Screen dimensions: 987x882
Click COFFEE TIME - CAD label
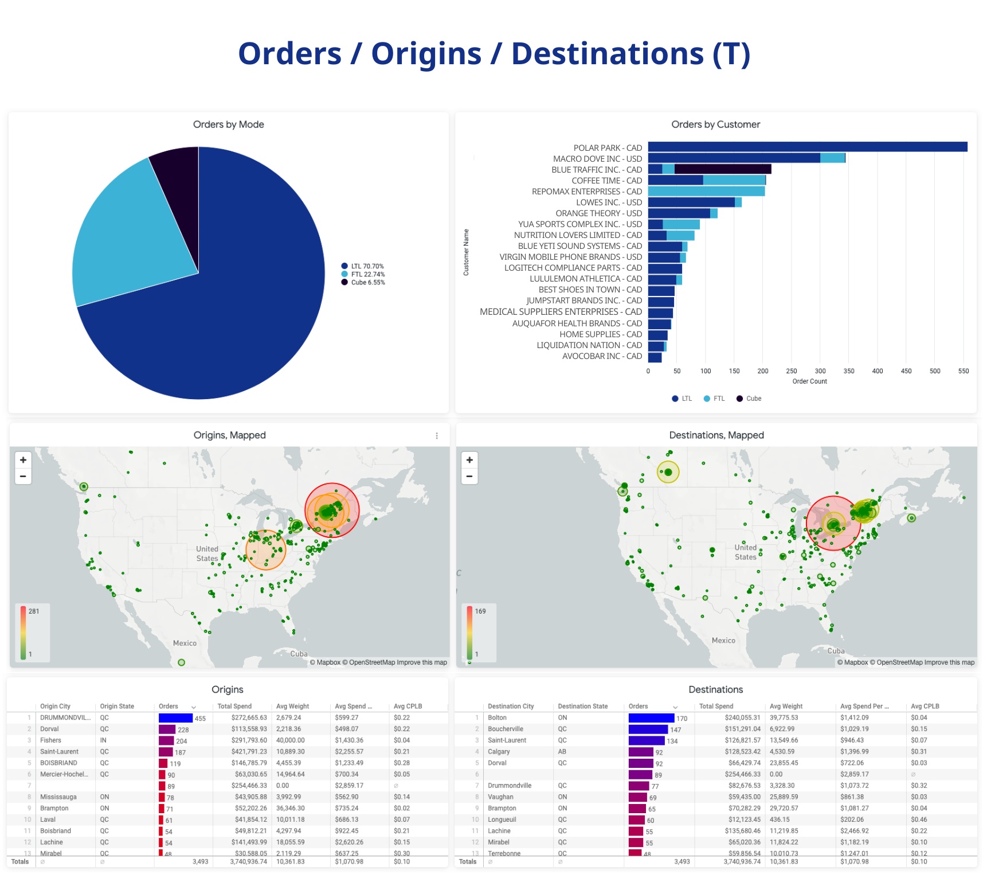pyautogui.click(x=606, y=181)
